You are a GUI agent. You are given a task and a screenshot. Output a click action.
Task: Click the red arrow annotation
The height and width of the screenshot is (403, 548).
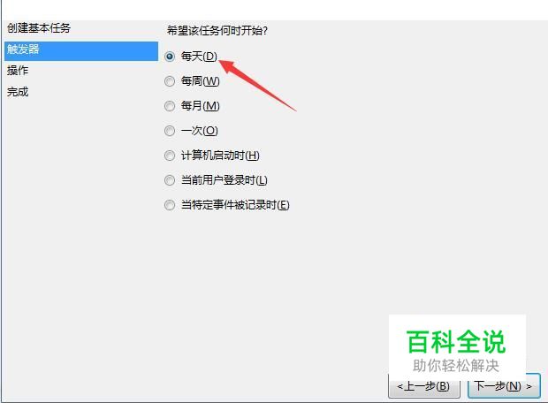point(257,85)
